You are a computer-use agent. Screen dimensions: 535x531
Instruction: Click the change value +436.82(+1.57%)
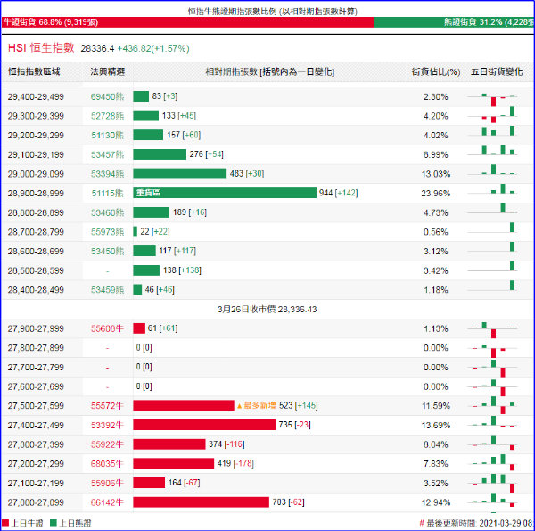pos(153,48)
